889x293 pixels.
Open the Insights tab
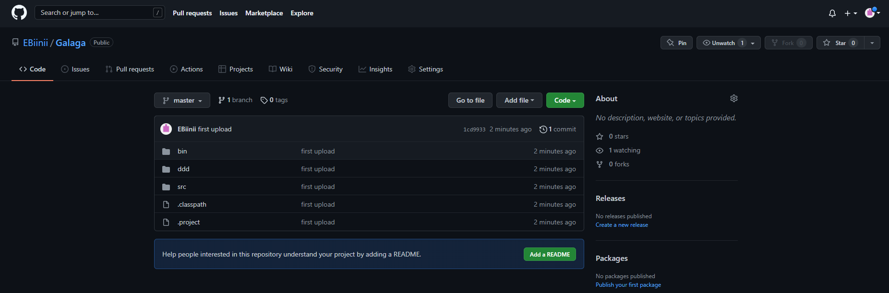click(x=375, y=69)
